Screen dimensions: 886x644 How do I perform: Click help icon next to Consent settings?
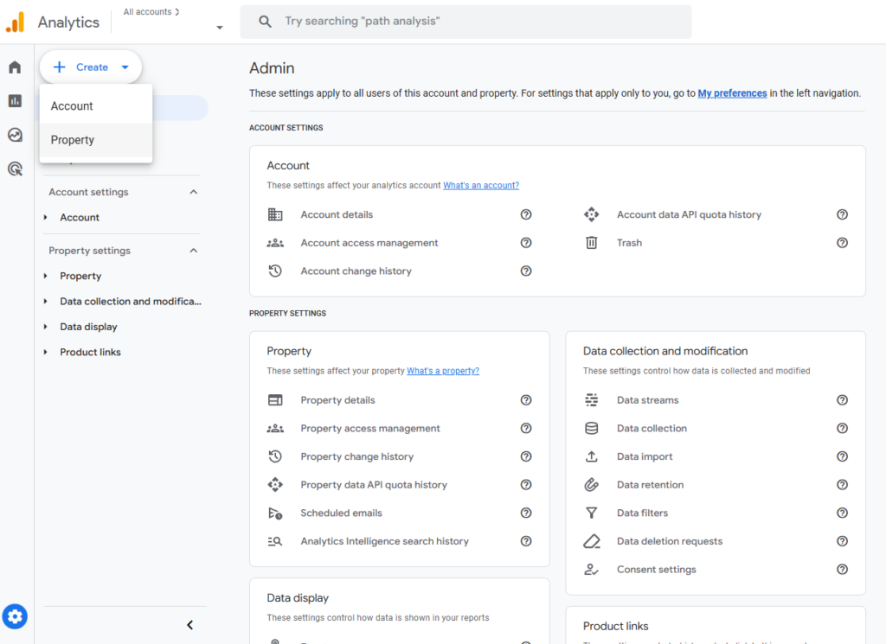[x=842, y=570]
